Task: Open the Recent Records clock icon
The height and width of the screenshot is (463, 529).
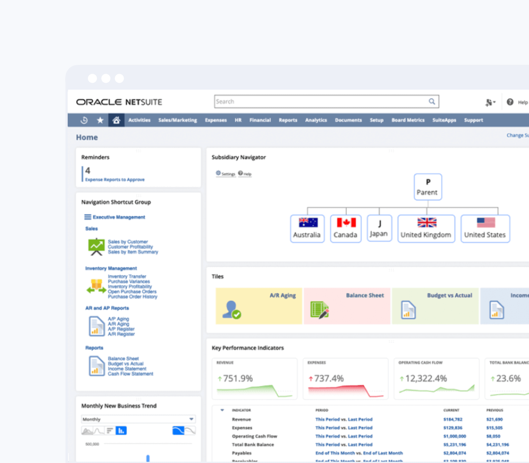Action: coord(84,120)
